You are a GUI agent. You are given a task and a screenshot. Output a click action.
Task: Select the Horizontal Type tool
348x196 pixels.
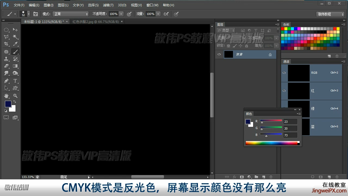(x=15, y=81)
